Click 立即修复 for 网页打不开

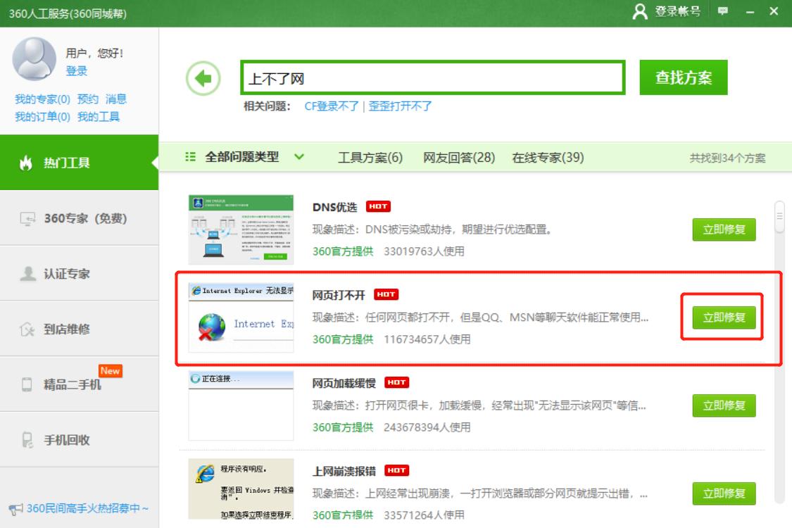[725, 318]
